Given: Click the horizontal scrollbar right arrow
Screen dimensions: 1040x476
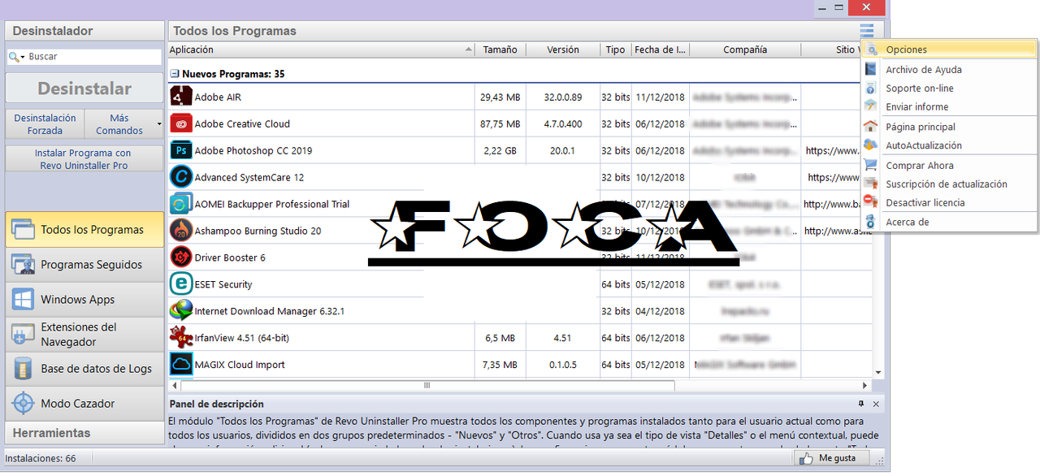Looking at the screenshot, I should tap(865, 385).
